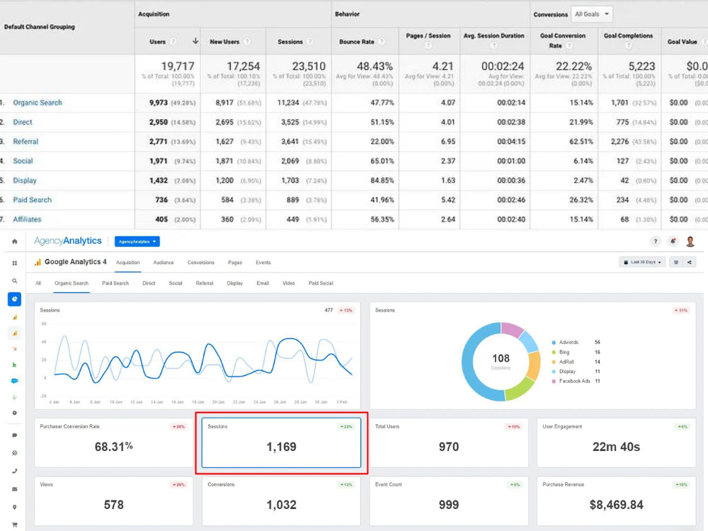Click the Conversions 1,032 metric card
The height and width of the screenshot is (531, 708).
[281, 501]
